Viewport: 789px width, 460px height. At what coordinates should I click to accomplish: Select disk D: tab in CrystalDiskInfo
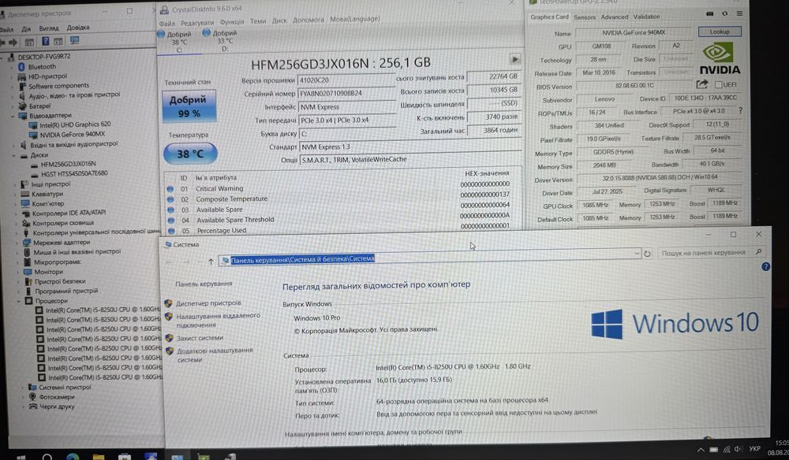coord(220,40)
